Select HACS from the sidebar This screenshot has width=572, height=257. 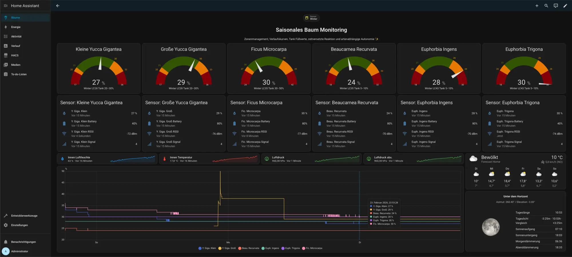tap(15, 55)
